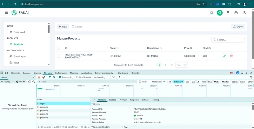Toggle the hamburger sidebar menu

(x=6, y=13)
